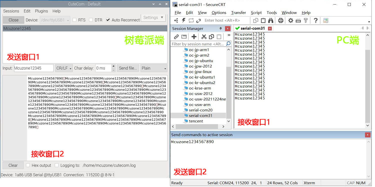
Task: Click the Cut scissors icon in Session Manager
Action: coord(204,37)
